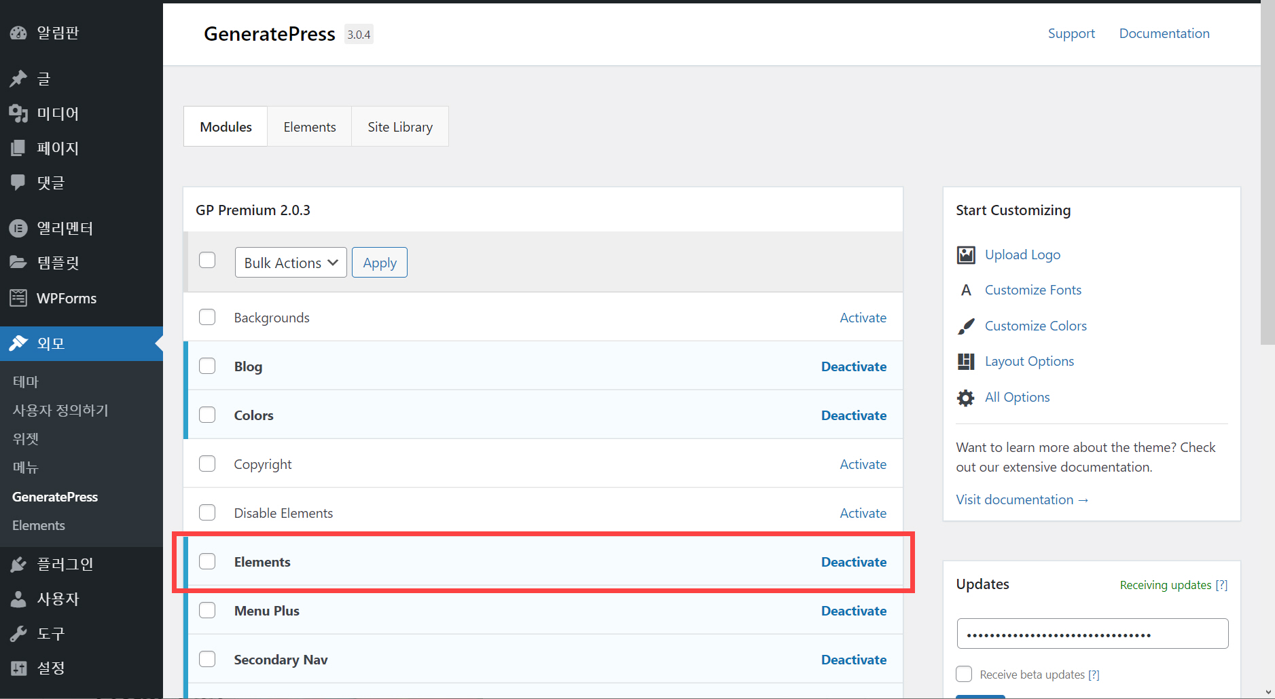Click the WPForms sidebar icon

(x=18, y=298)
